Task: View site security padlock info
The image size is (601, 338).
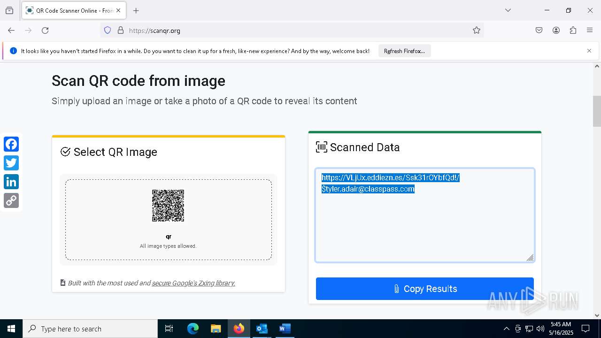Action: pos(121,31)
